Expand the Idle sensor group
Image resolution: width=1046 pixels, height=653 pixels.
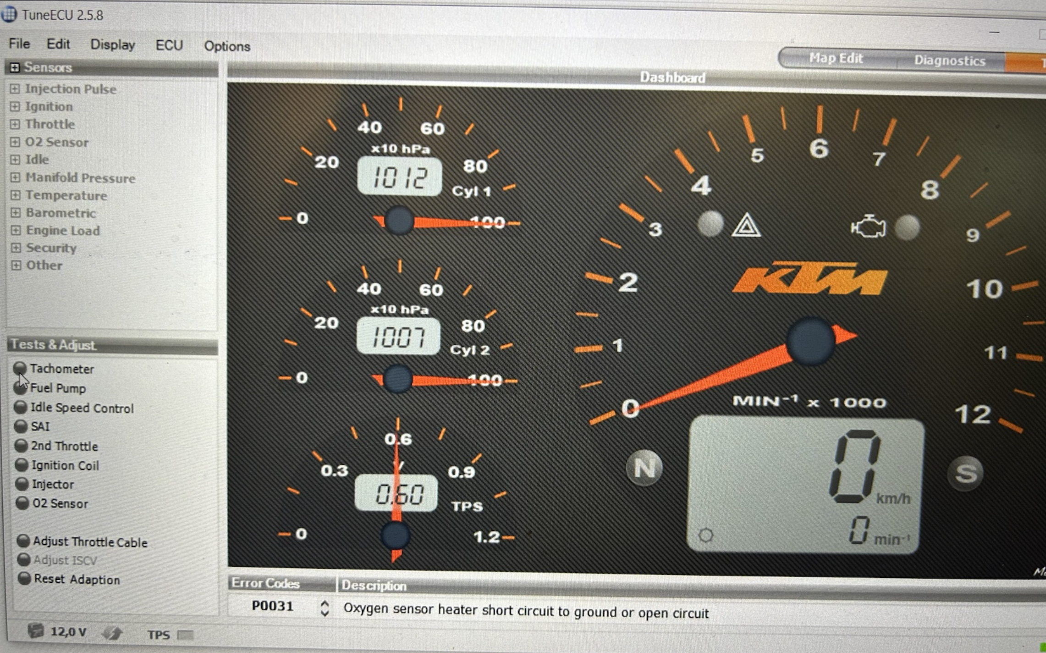pos(15,159)
